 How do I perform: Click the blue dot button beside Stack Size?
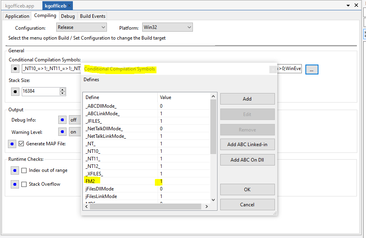click(15, 91)
